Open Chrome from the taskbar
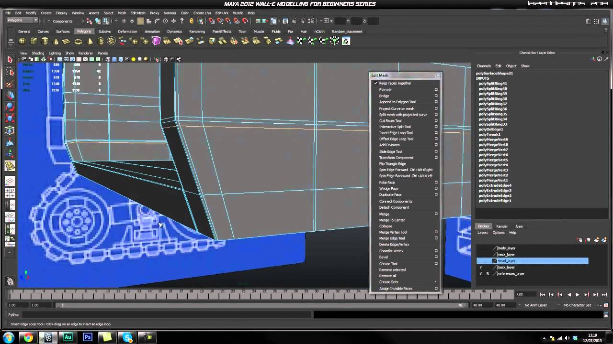613x344 pixels. tap(28, 337)
